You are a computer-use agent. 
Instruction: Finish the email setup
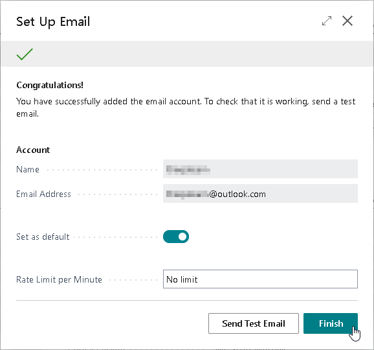(x=331, y=323)
